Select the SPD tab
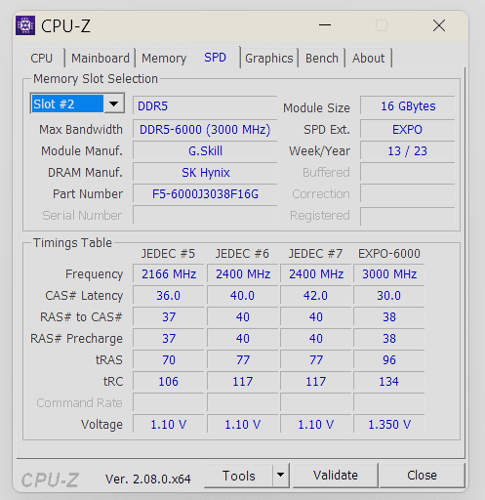 (x=216, y=58)
